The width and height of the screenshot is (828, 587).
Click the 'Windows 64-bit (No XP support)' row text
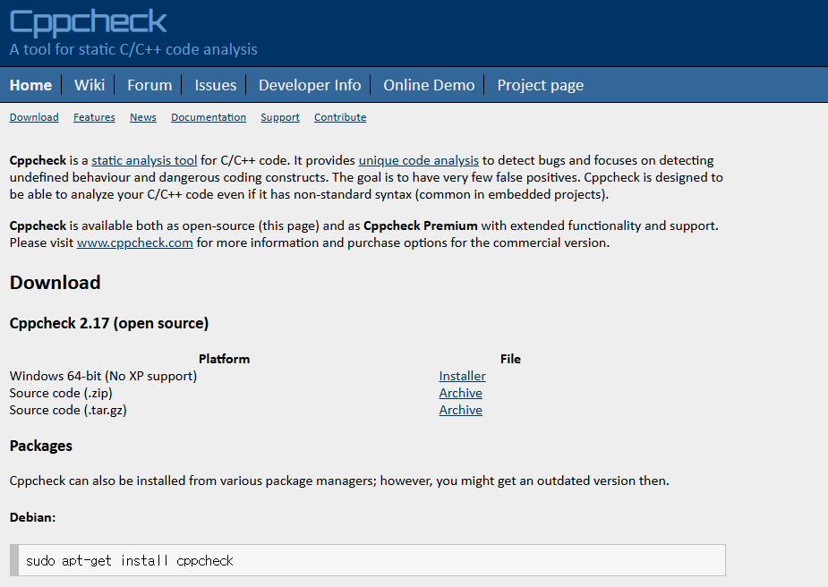click(103, 376)
